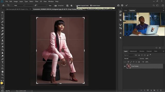165x92 pixels.
Task: Cancel the current crop operation
Action: [x=122, y=5]
